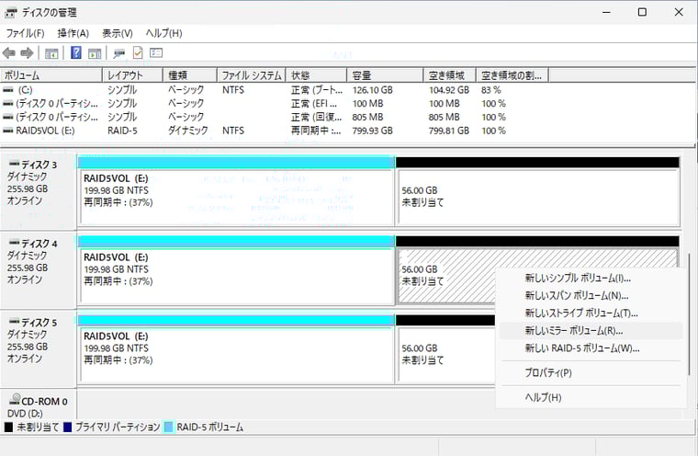Open Help via blue question mark icon
The image size is (698, 456).
point(76,53)
